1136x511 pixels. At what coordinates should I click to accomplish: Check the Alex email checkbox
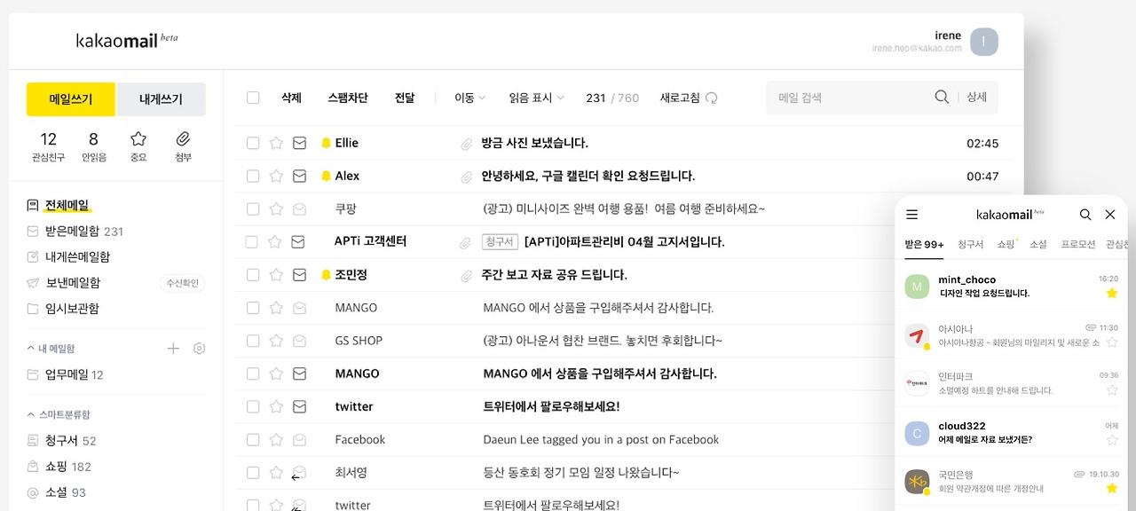pos(253,176)
